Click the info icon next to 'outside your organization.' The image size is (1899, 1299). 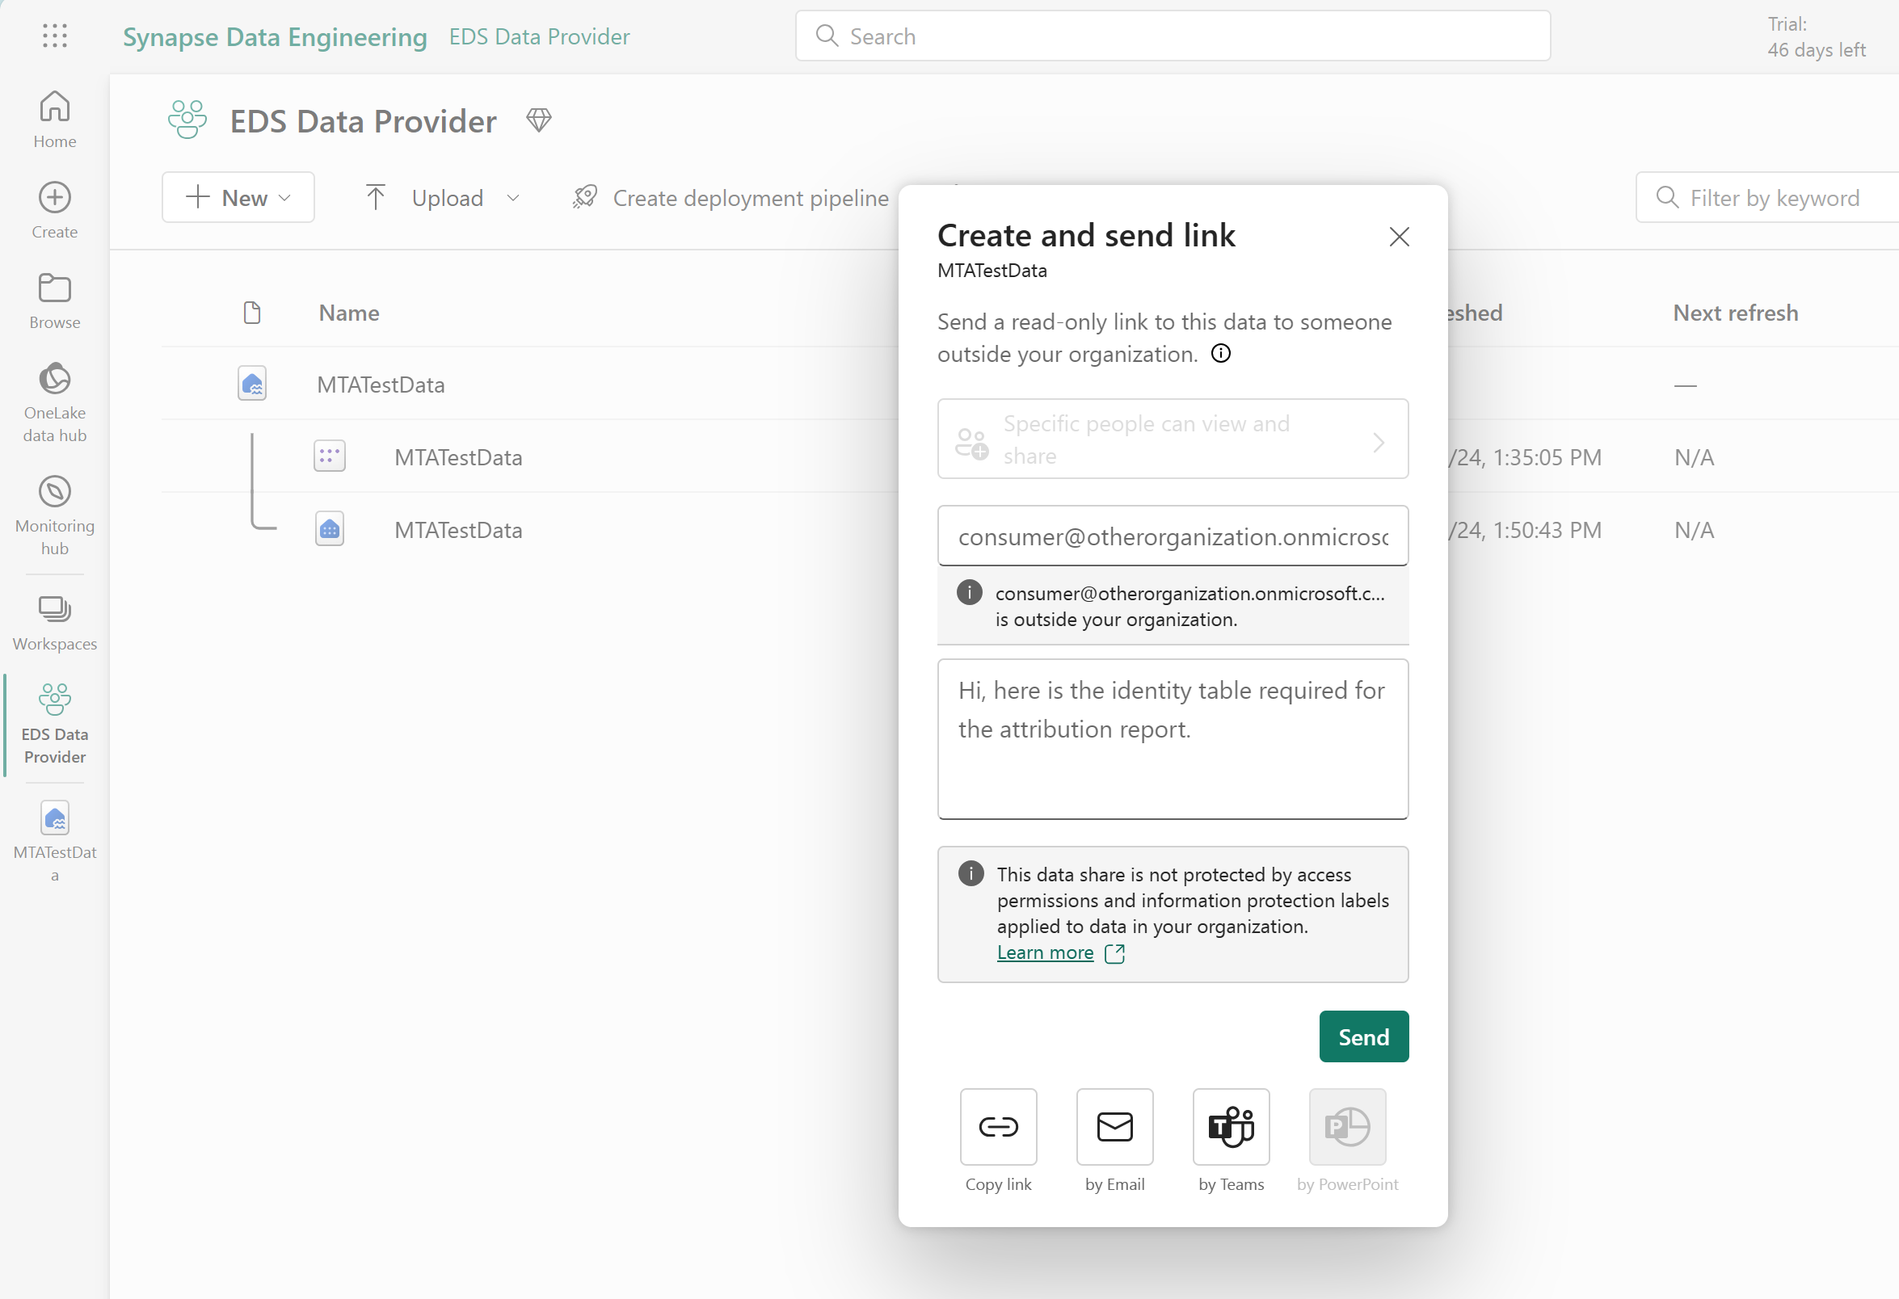1220,354
